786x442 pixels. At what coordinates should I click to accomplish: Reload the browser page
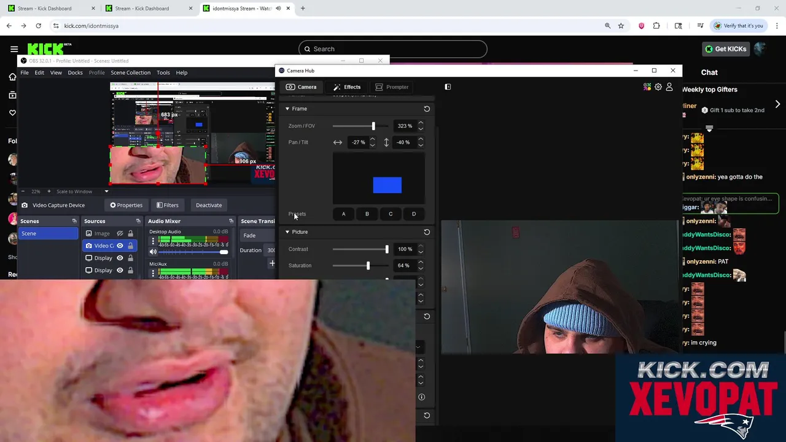(38, 26)
